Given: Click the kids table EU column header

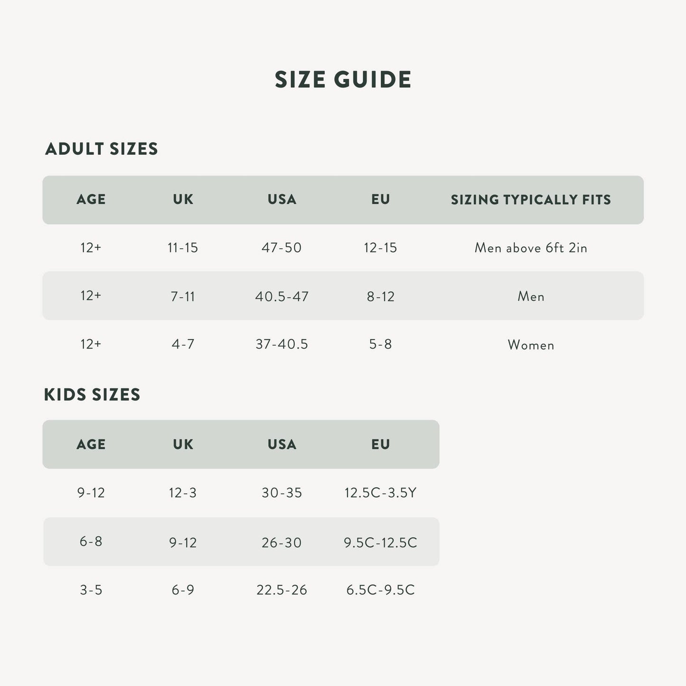Looking at the screenshot, I should [381, 444].
